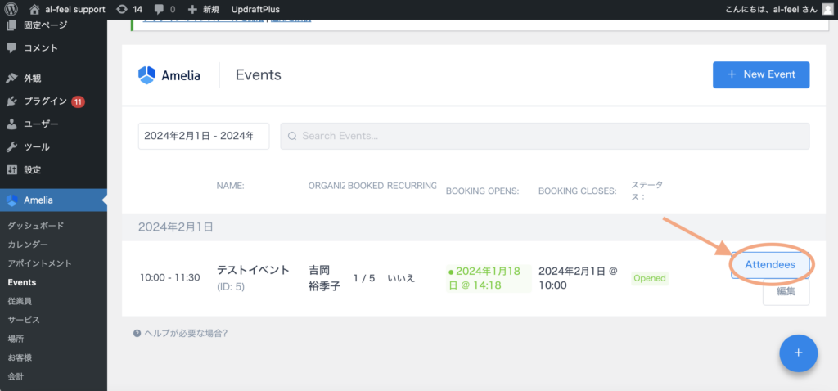Click the Search Events input field
Image resolution: width=838 pixels, height=391 pixels.
[x=544, y=136]
